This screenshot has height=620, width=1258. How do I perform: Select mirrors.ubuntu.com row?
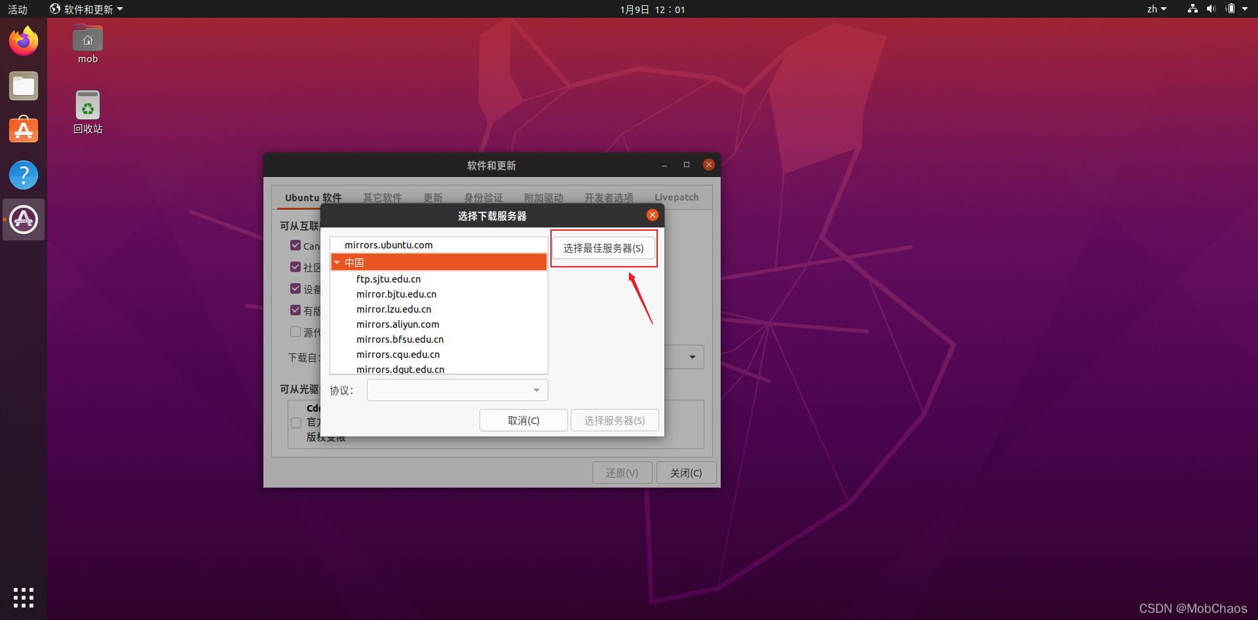(439, 245)
